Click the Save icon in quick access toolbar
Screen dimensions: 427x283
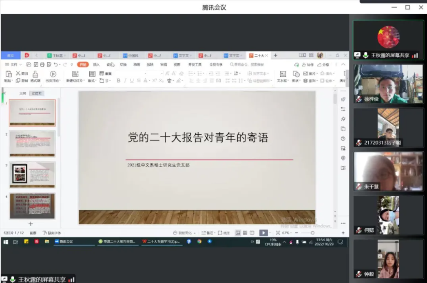point(29,64)
